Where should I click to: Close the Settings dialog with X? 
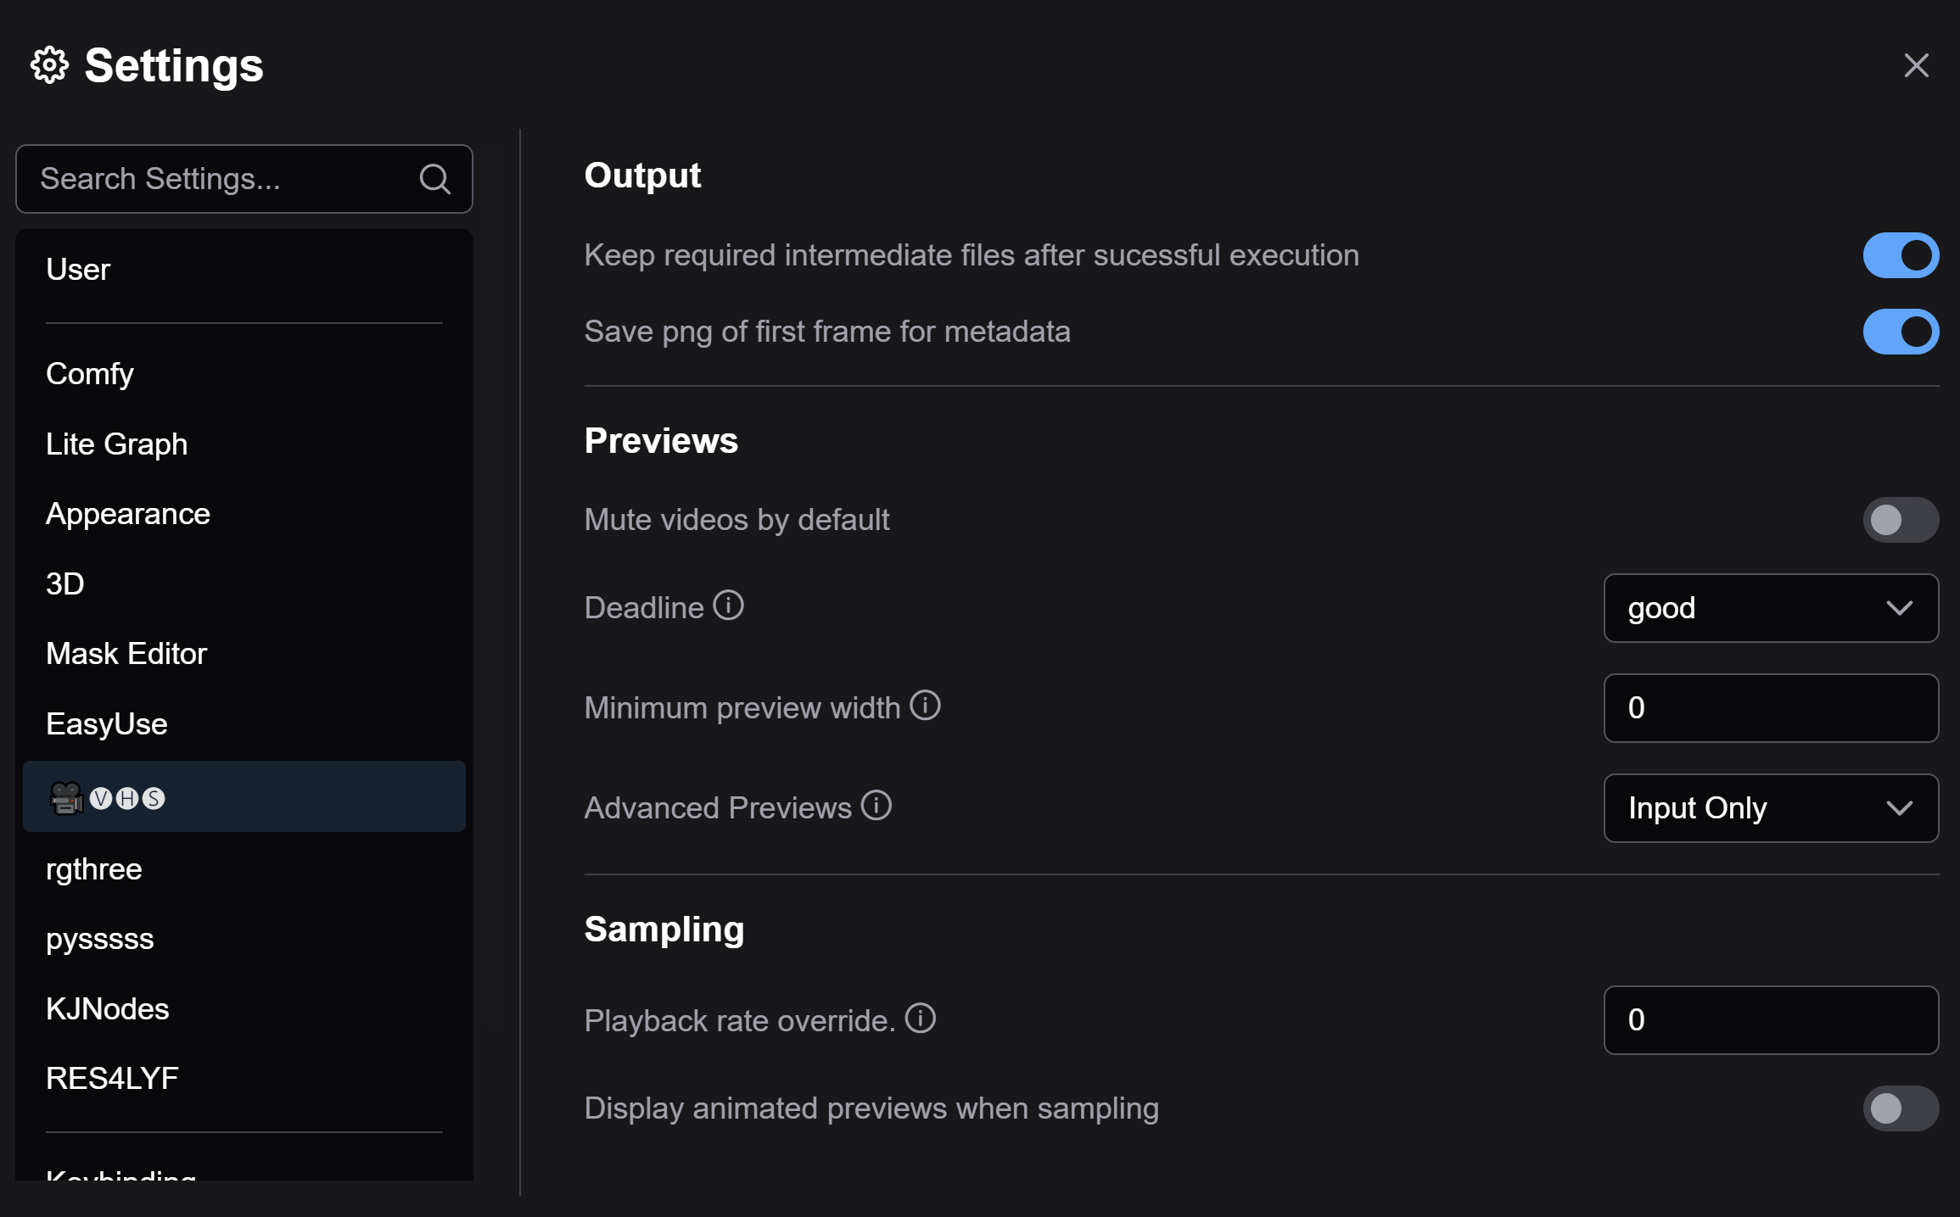tap(1916, 65)
